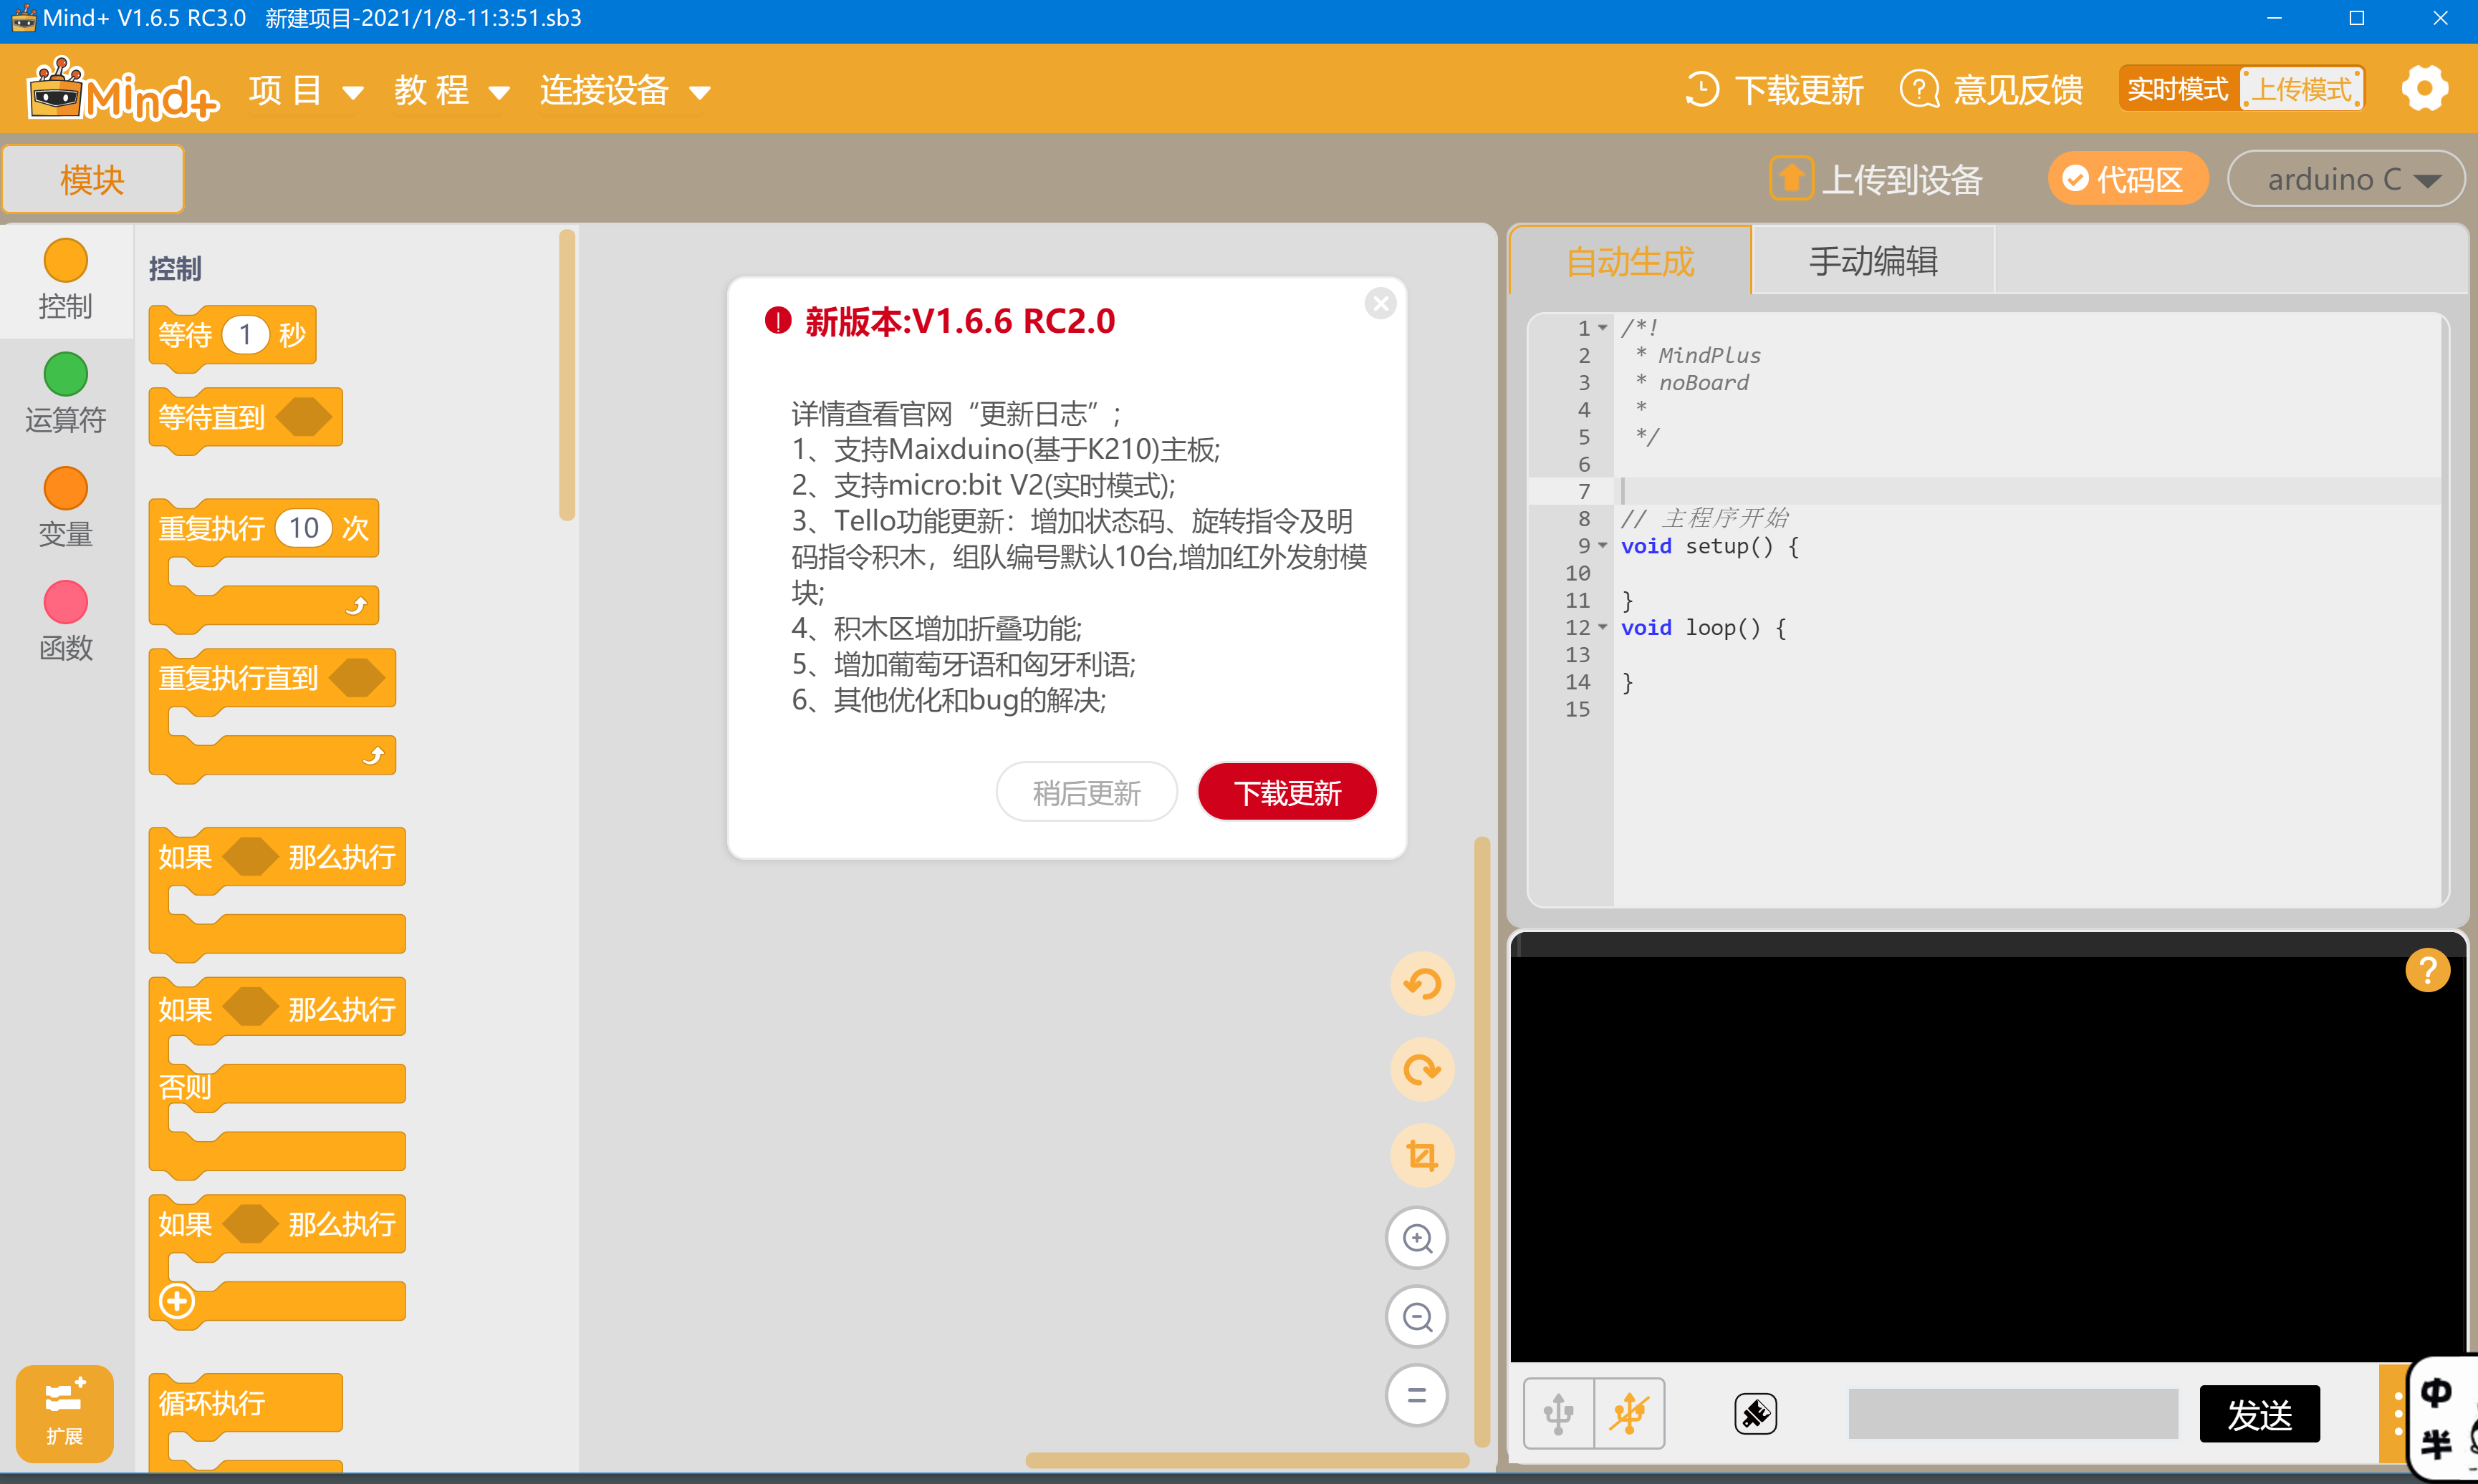Reset workspace zoom with equals icon
This screenshot has height=1484, width=2478.
[x=1416, y=1396]
